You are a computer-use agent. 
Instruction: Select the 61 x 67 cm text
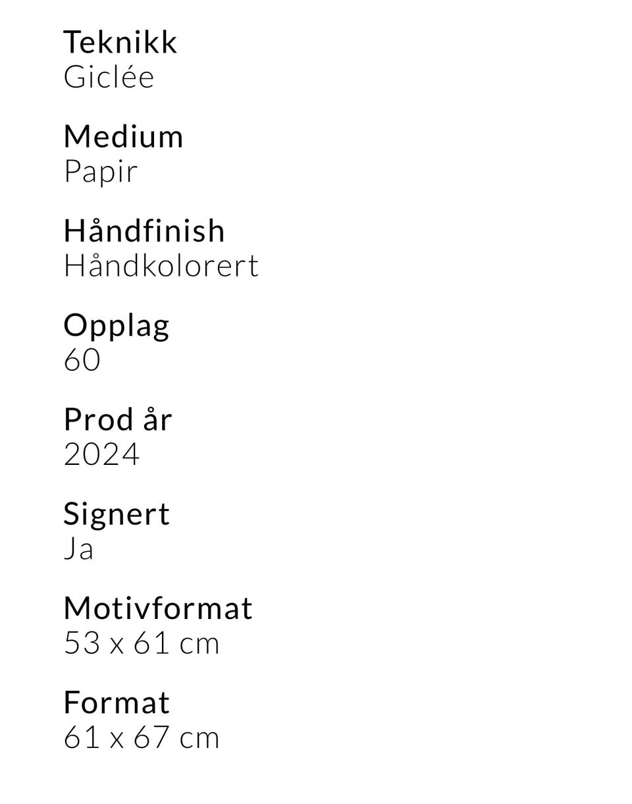coord(141,737)
